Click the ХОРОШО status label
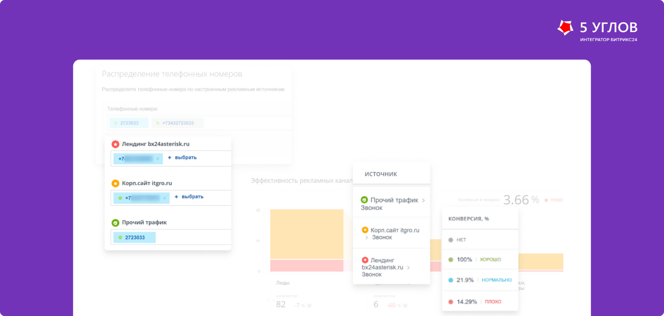Viewport: 664px width, 316px height. pos(490,260)
